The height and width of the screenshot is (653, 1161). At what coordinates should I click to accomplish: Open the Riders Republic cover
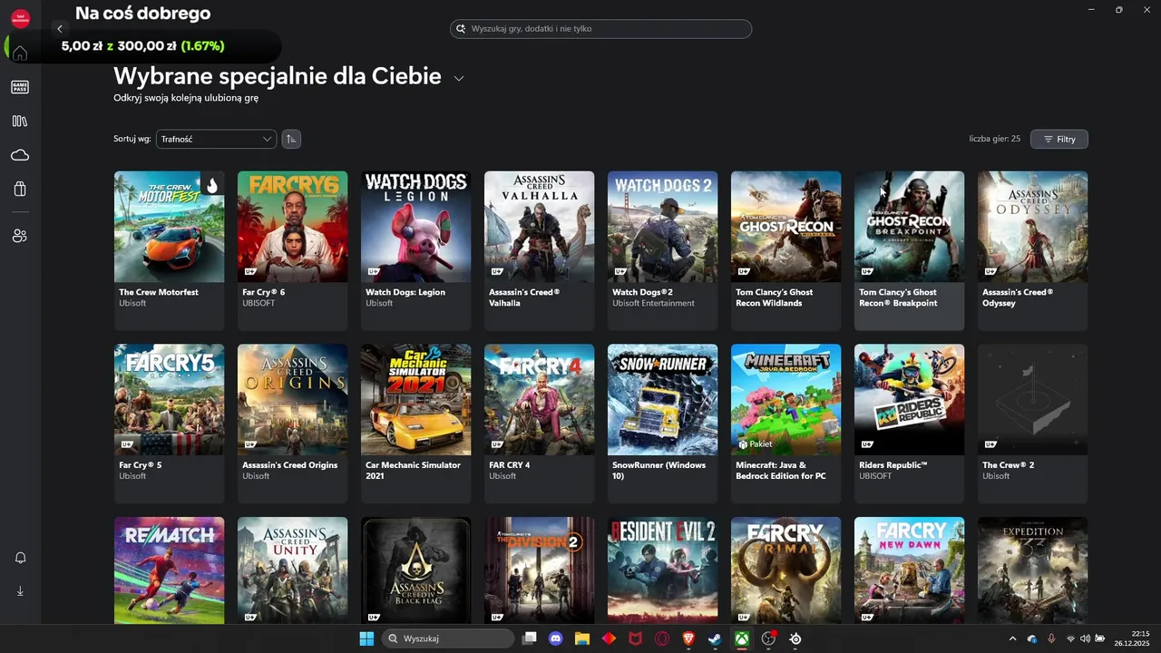coord(909,399)
